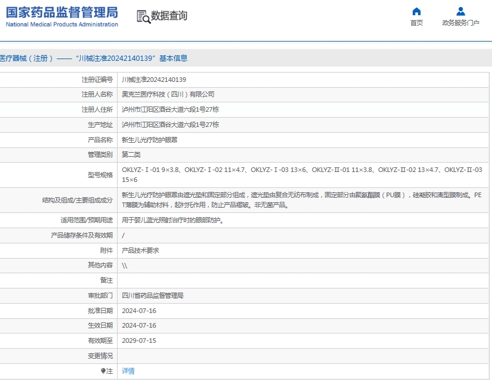
Task: Select 奥克兰医疗科技（四川）有限公司 value
Action: 168,94
